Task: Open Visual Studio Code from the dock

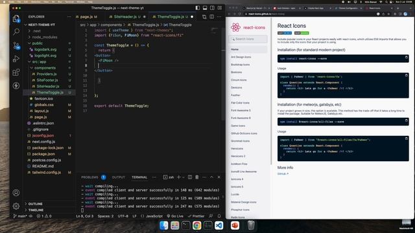Action: [219, 226]
